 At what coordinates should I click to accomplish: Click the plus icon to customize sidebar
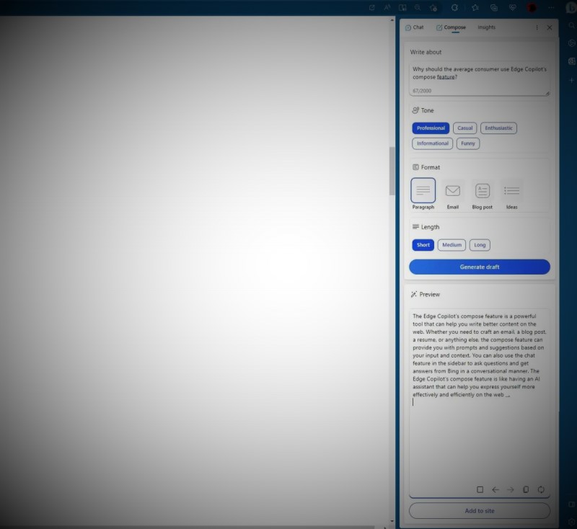tap(571, 80)
